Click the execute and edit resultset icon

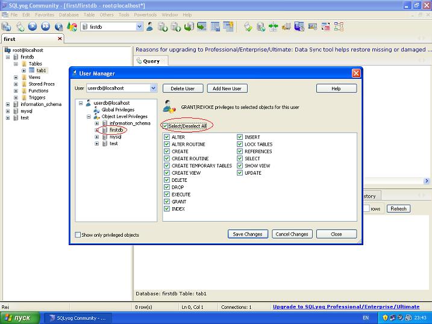coord(58,26)
